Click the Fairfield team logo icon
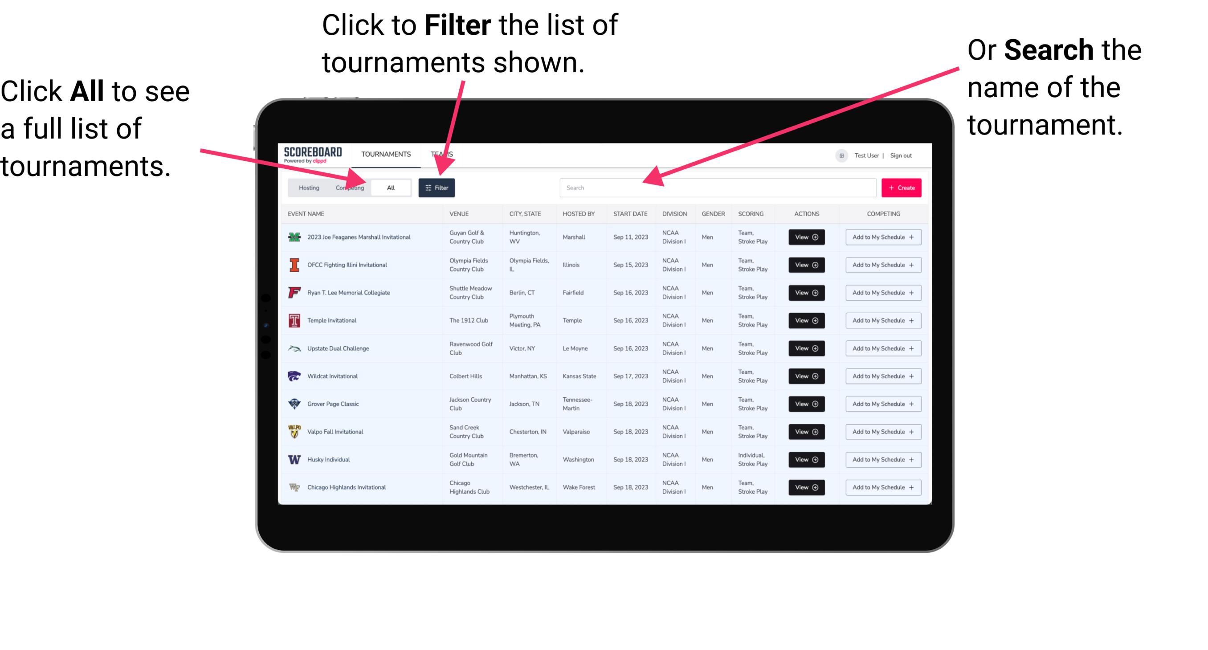This screenshot has width=1208, height=650. [x=293, y=293]
